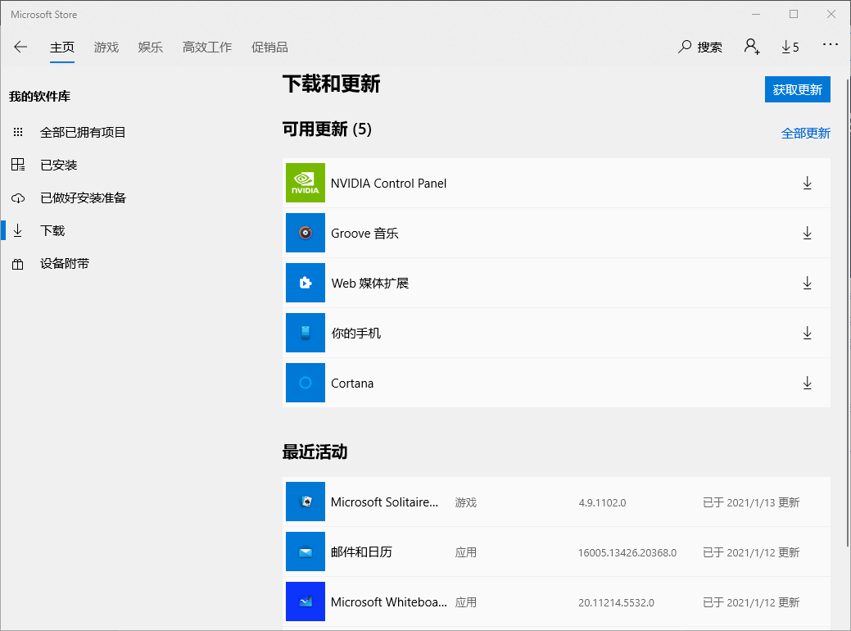The image size is (851, 631).
Task: Open the more options ellipsis menu
Action: tap(831, 44)
